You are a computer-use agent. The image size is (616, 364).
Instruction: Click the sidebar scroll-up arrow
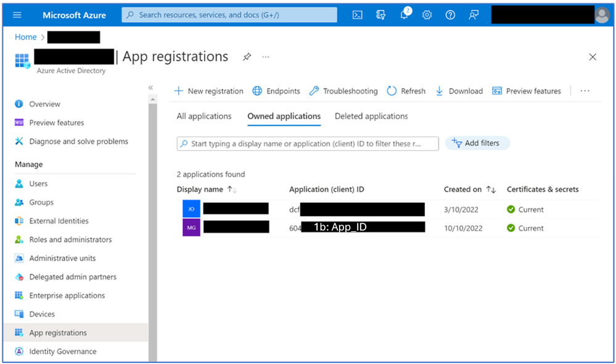point(153,99)
